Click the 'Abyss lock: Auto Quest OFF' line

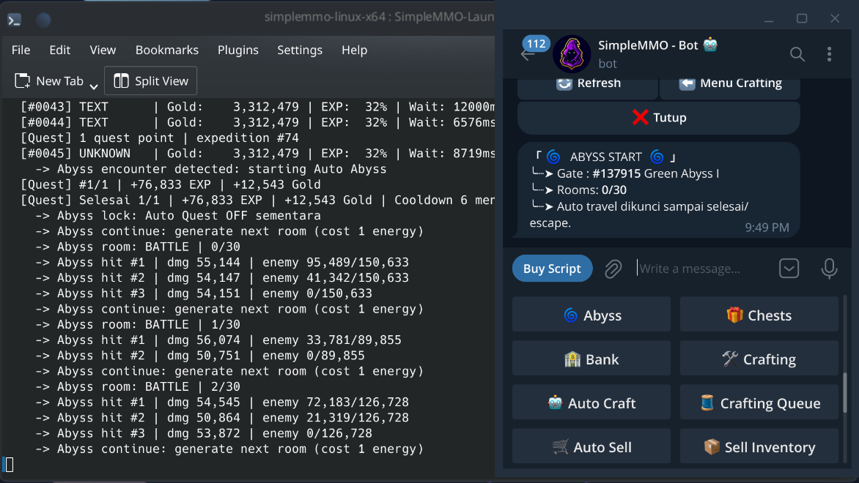[x=178, y=215]
